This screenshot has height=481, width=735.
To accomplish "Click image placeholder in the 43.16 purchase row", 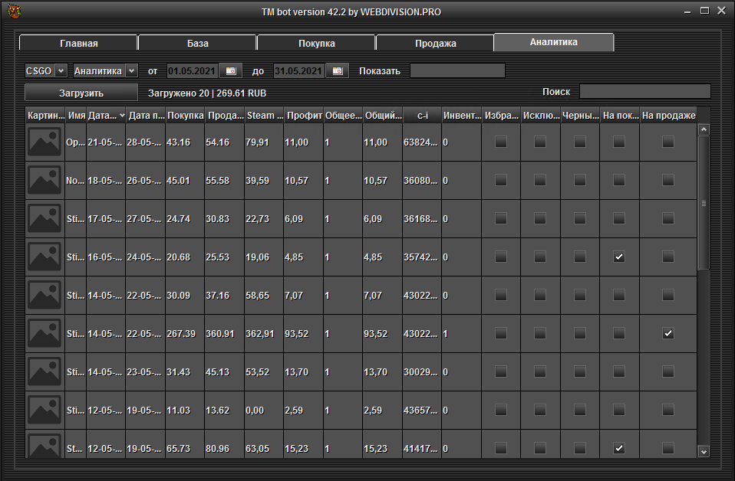I will point(44,142).
